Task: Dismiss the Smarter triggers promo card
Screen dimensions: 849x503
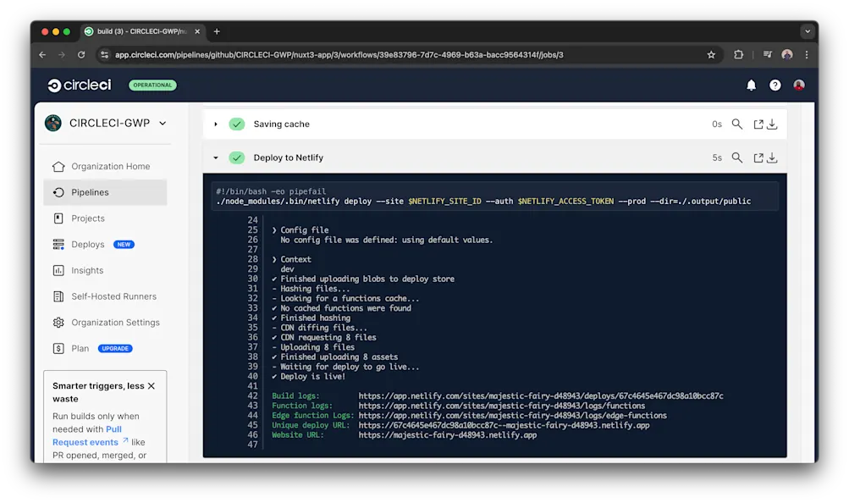Action: pyautogui.click(x=152, y=385)
